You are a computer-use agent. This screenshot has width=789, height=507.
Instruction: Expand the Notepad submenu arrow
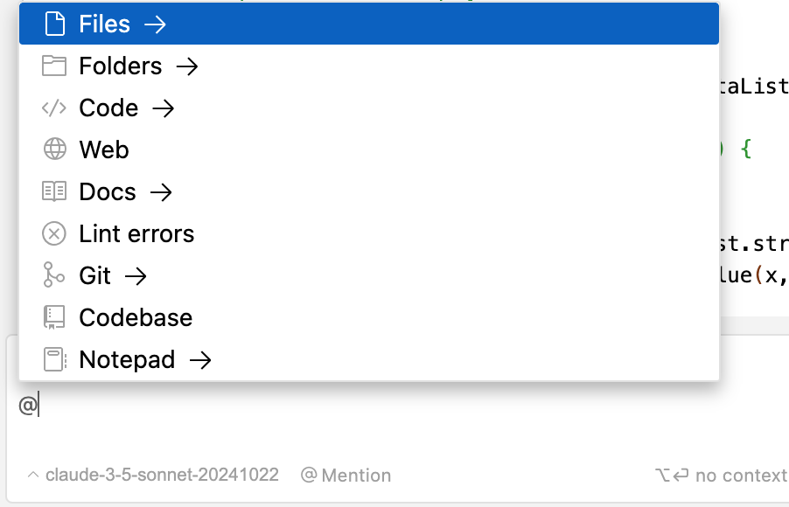[x=200, y=359]
